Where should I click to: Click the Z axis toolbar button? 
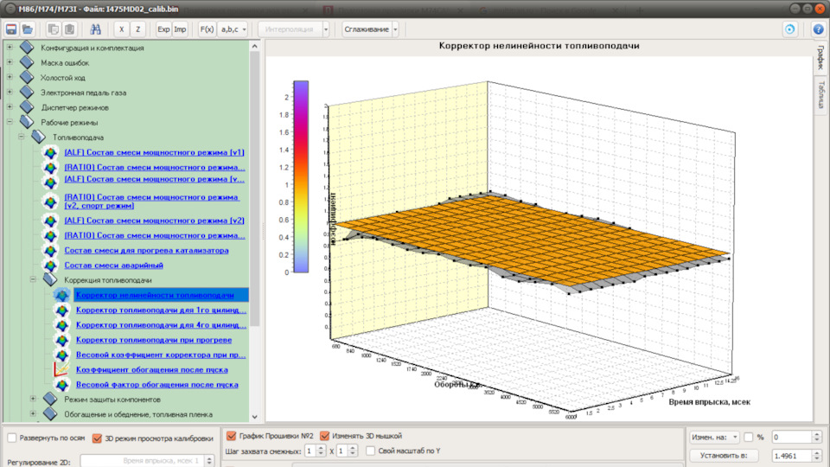tap(137, 29)
